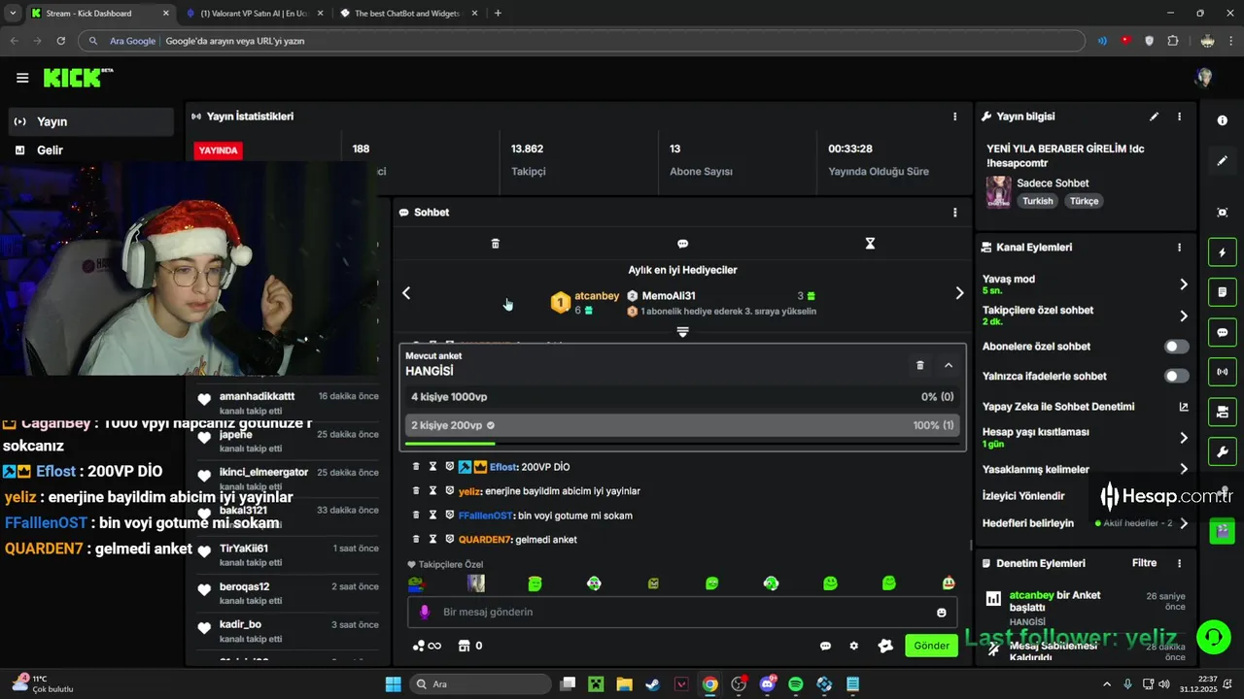
Task: Click the chat bubble icon beside settings gear
Action: (x=825, y=646)
